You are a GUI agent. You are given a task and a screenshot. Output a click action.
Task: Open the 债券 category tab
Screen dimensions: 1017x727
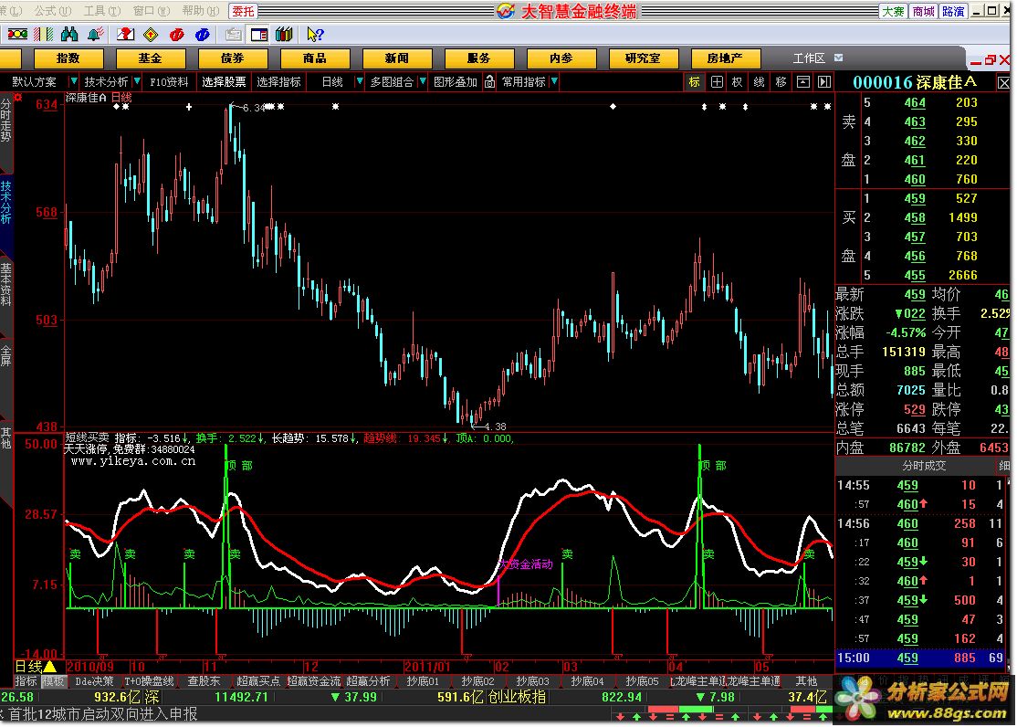[233, 58]
